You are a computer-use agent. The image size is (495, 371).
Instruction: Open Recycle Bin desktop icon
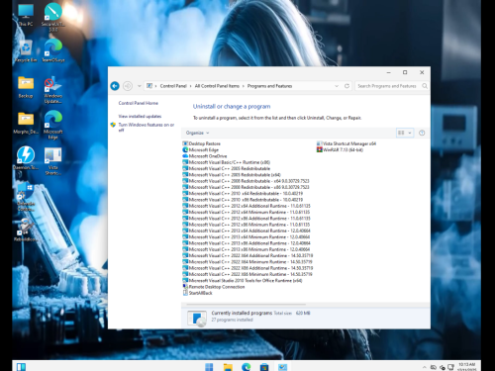26,51
